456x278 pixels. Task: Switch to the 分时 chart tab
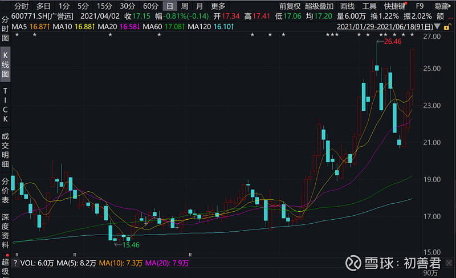[x=22, y=6]
